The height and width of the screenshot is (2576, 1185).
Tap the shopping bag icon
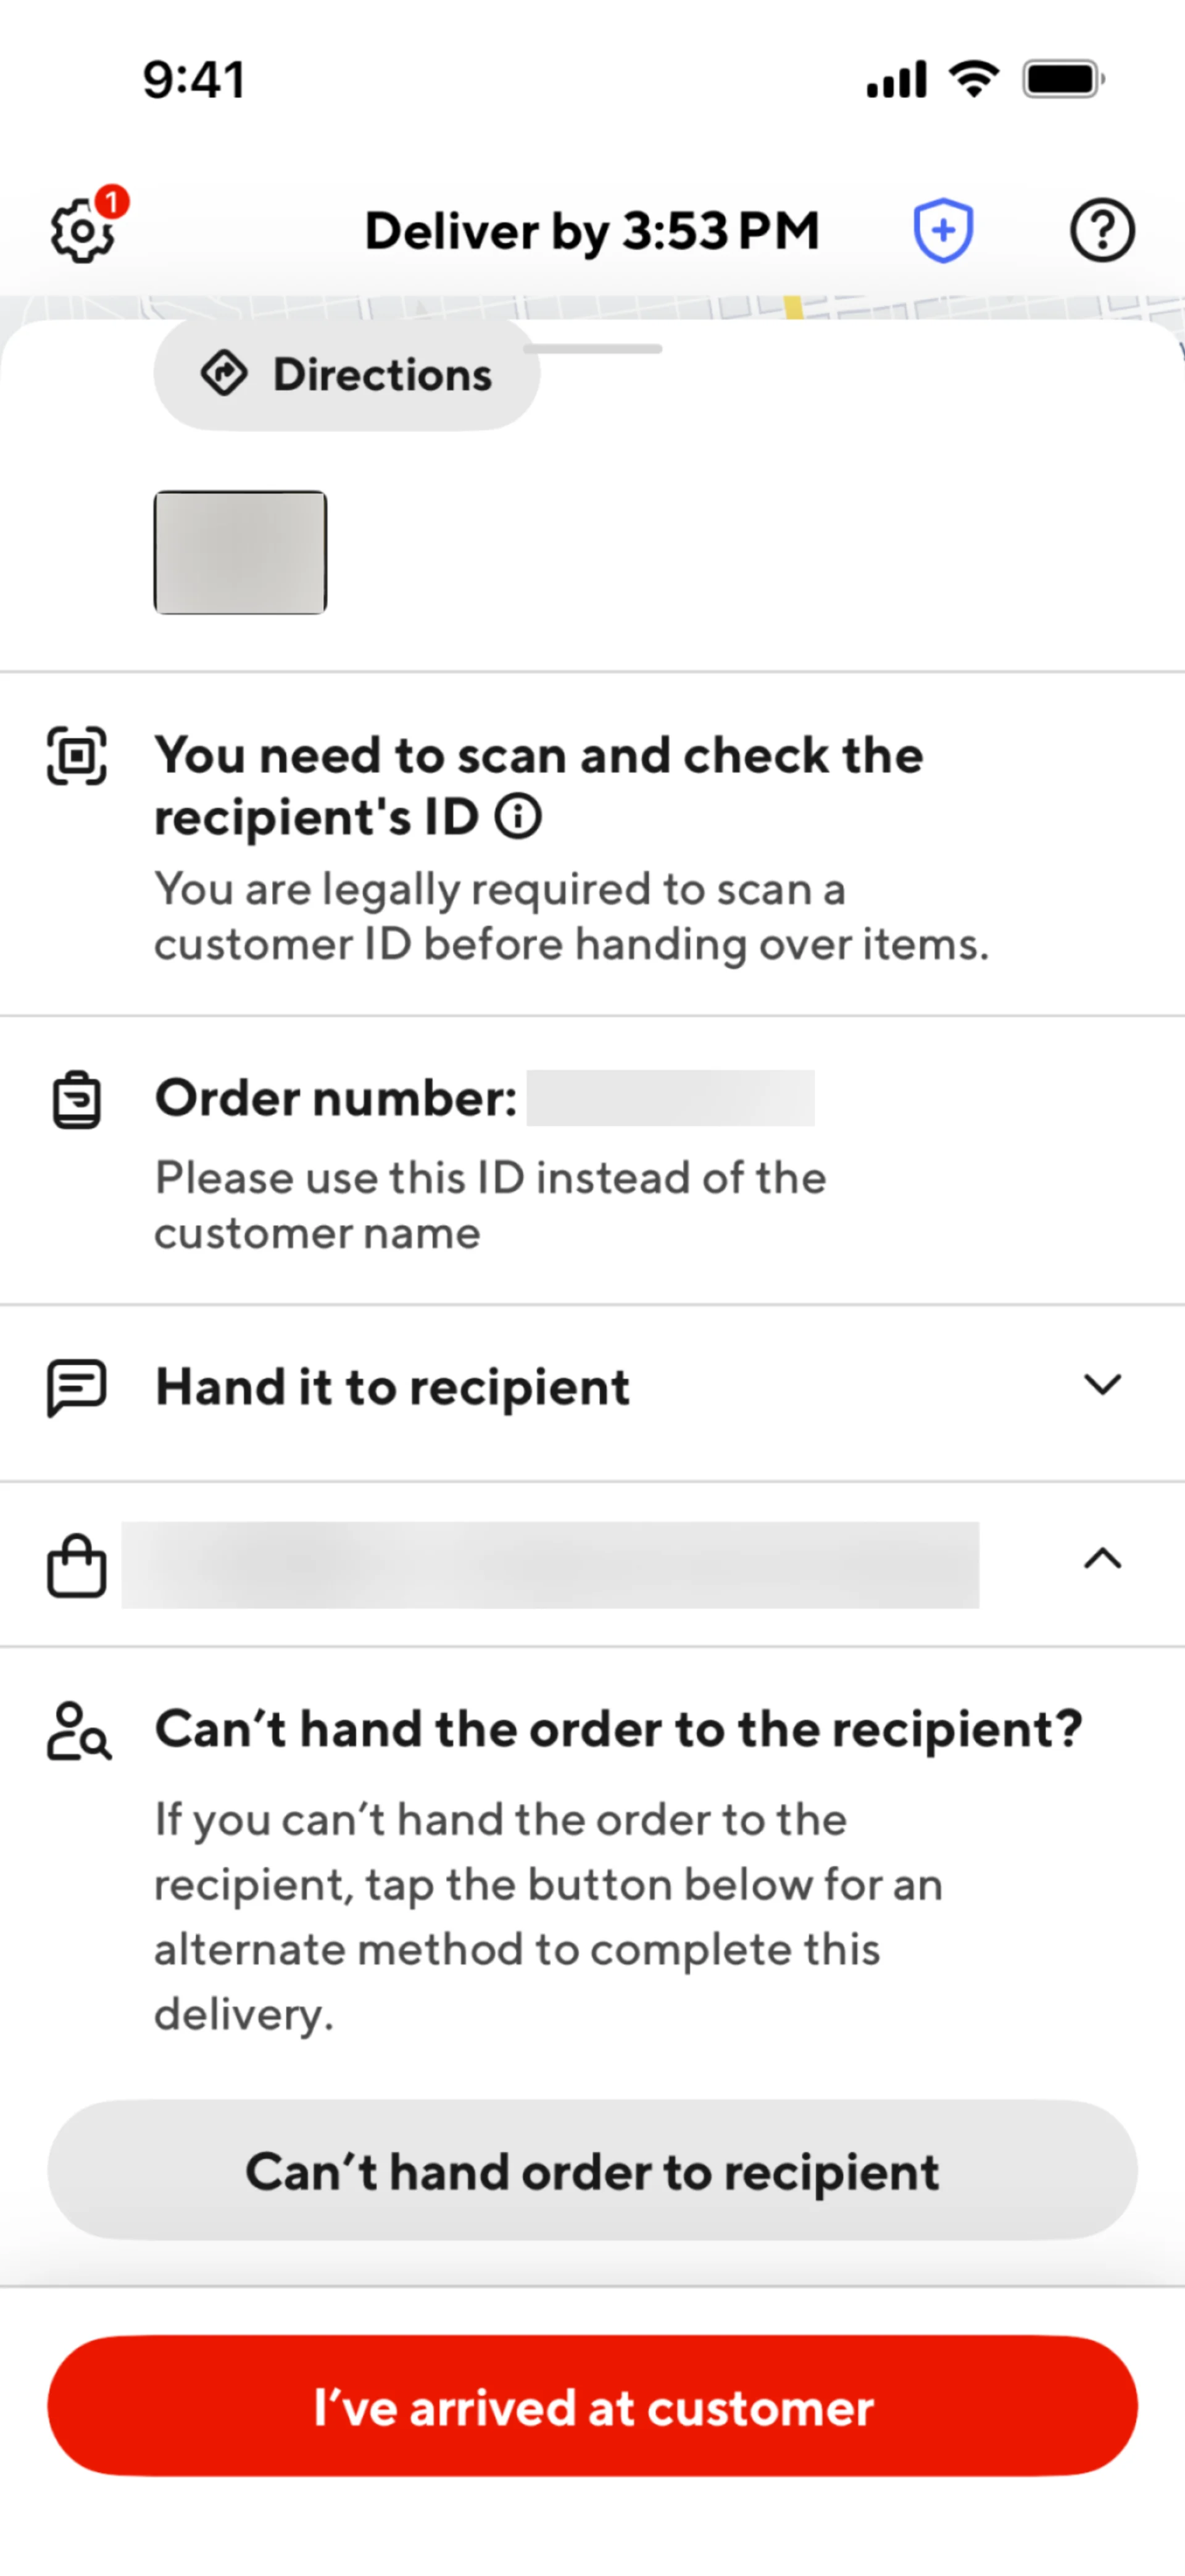point(77,1566)
